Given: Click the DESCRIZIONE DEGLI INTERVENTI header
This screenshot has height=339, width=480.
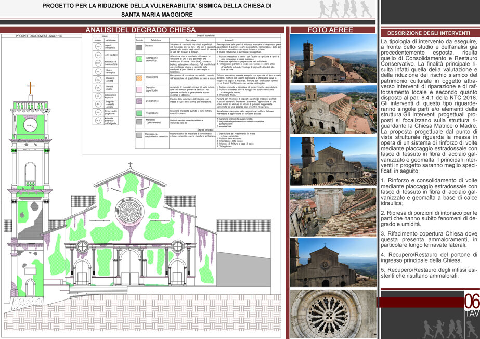Looking at the screenshot, I should pos(429,33).
